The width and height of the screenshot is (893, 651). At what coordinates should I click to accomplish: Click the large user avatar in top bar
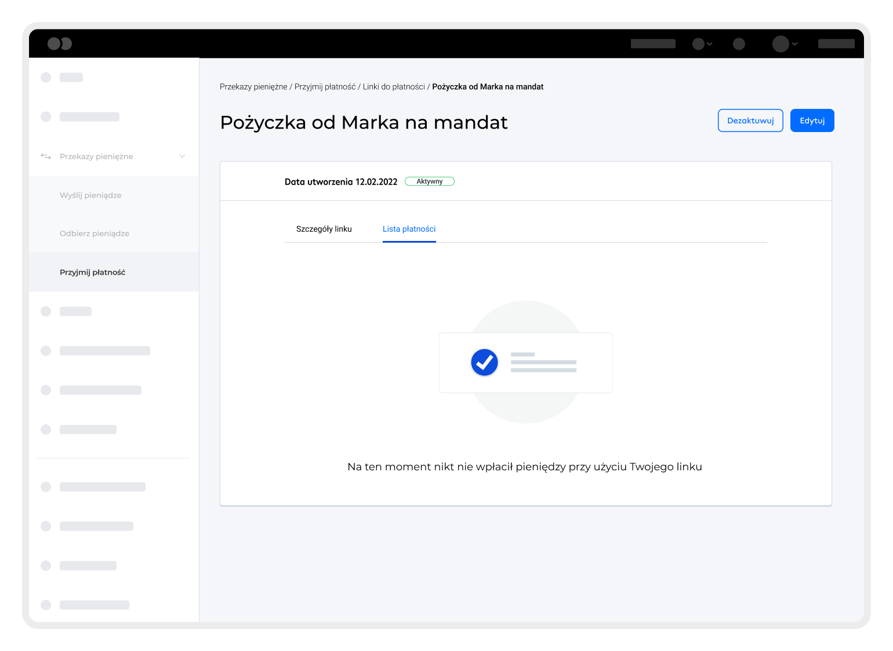(x=781, y=44)
